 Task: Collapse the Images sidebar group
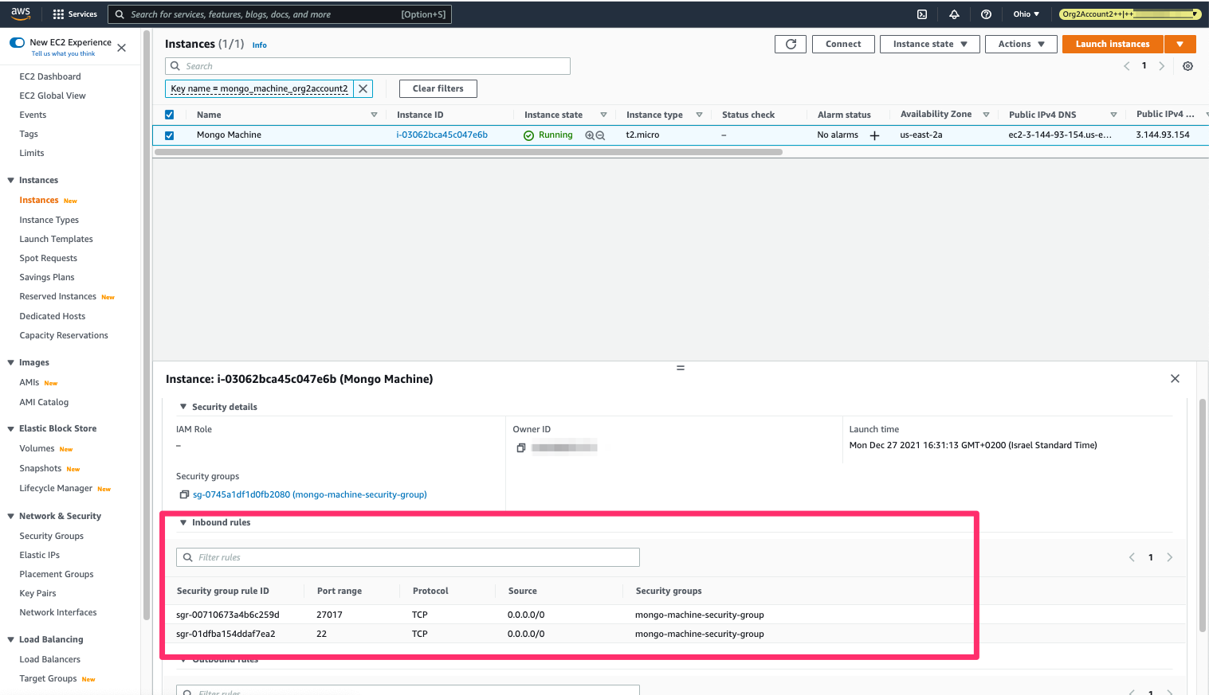click(11, 363)
